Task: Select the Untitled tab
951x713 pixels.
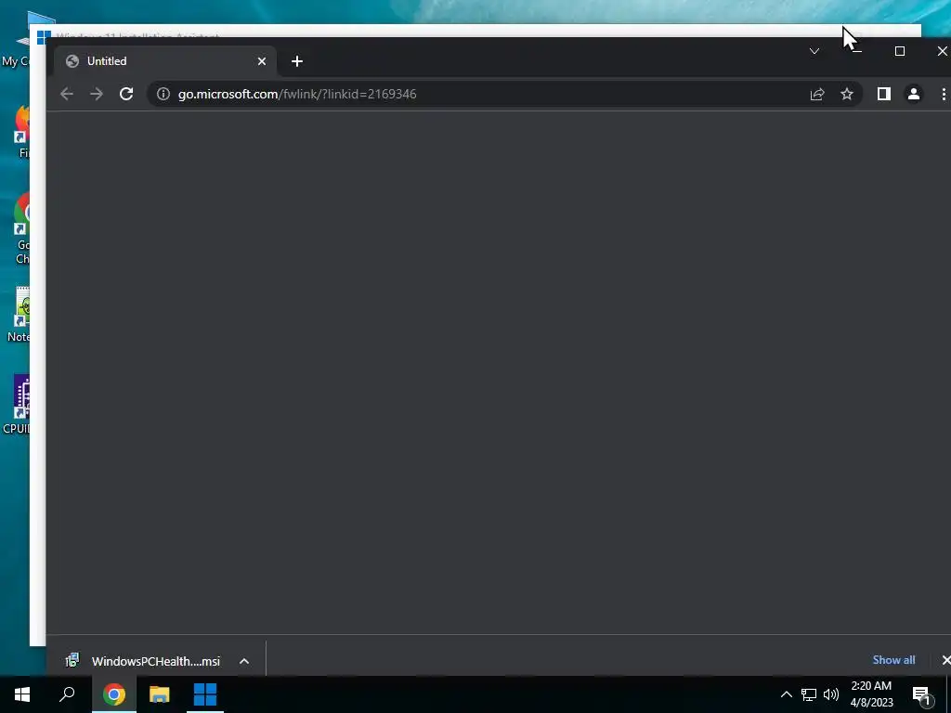Action: pos(165,61)
